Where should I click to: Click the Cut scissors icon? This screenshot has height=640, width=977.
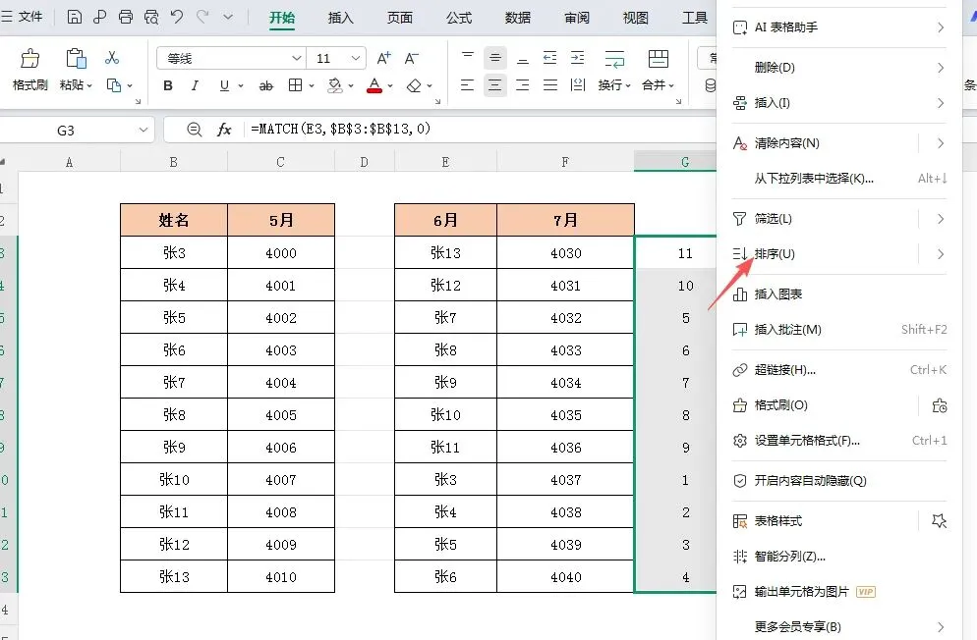click(x=112, y=57)
